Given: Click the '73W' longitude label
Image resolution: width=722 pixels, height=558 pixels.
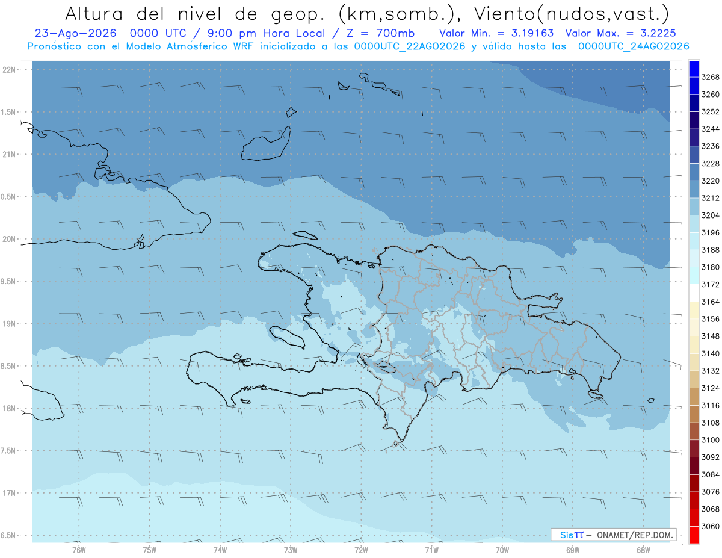Looking at the screenshot, I should 291,550.
